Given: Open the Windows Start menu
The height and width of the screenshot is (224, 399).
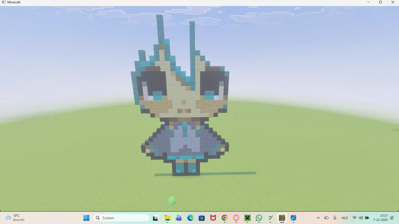Looking at the screenshot, I should click(86, 218).
